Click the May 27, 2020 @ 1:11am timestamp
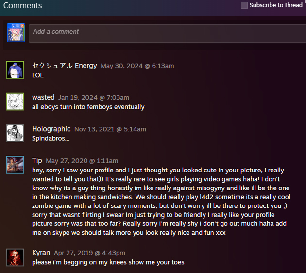 (82, 161)
